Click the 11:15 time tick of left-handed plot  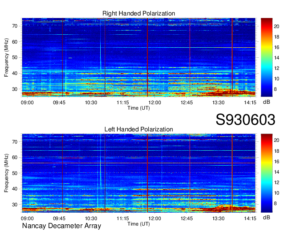coord(123,218)
